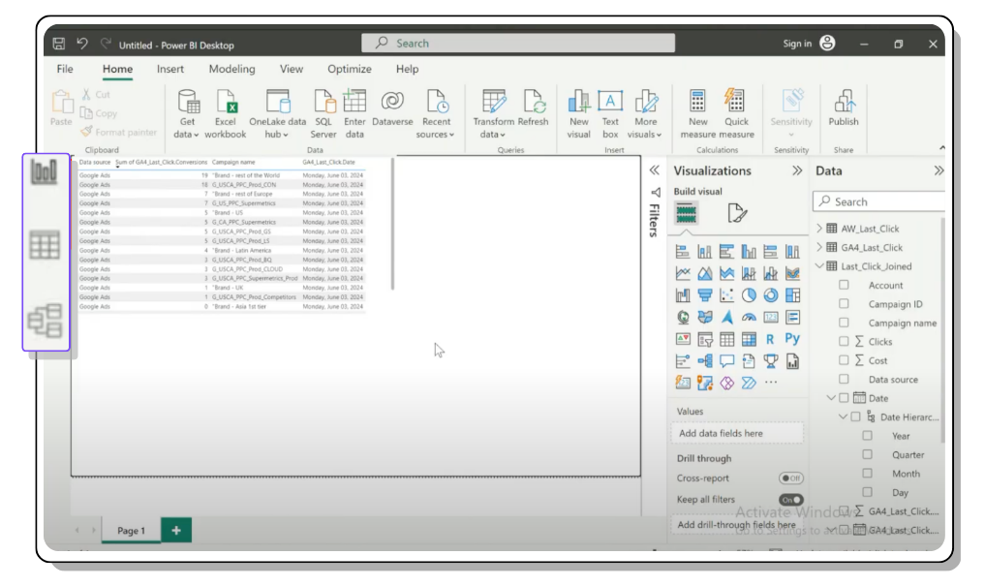Toggle Keep all filters switch
The width and height of the screenshot is (985, 586).
[x=790, y=500]
